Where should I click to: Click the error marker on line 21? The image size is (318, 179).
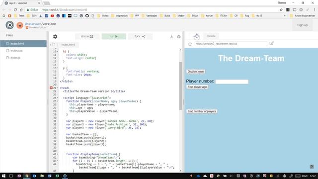point(51,88)
